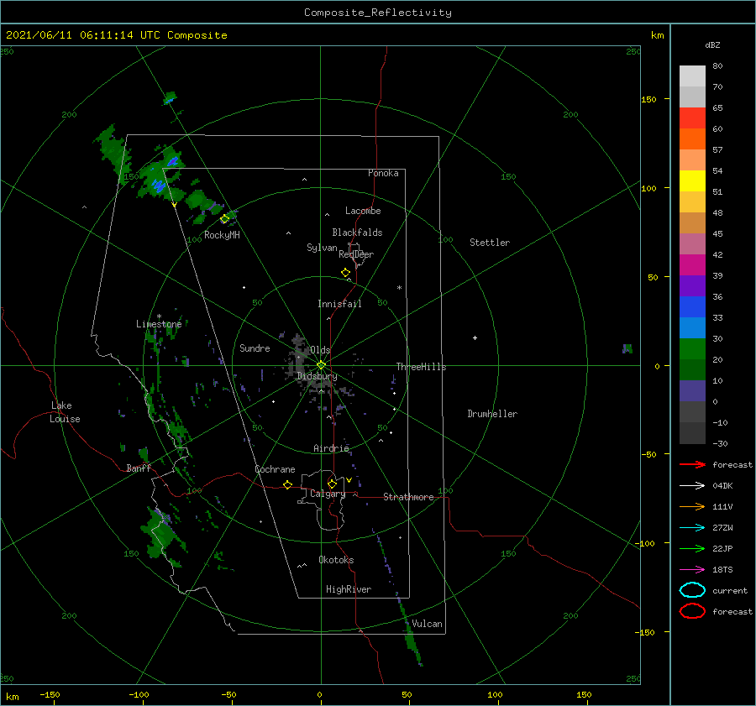Click the white plus marker east of ThreeHills
Image resolution: width=756 pixels, height=706 pixels.
475,337
